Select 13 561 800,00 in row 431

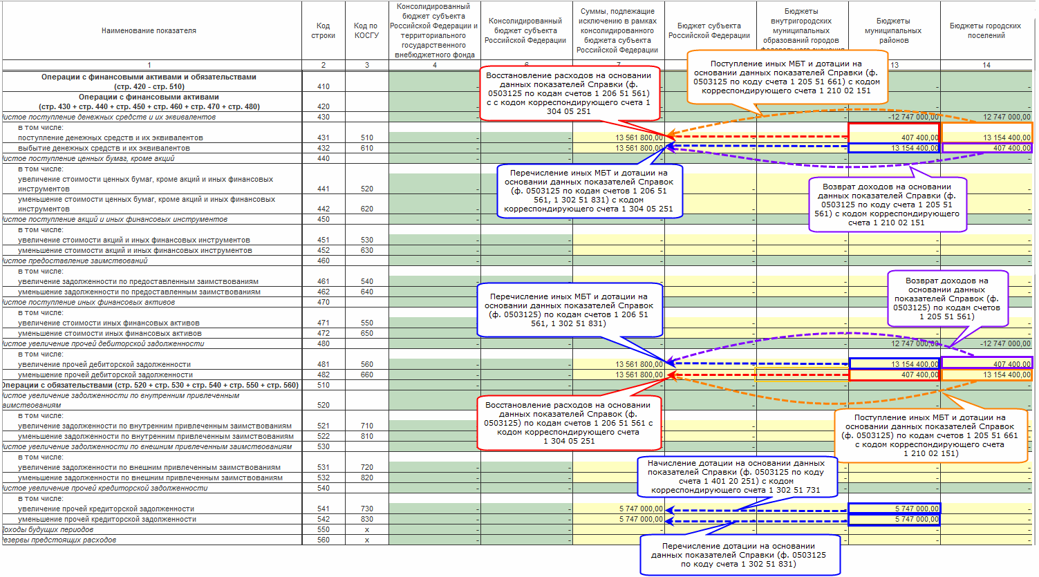coord(639,138)
